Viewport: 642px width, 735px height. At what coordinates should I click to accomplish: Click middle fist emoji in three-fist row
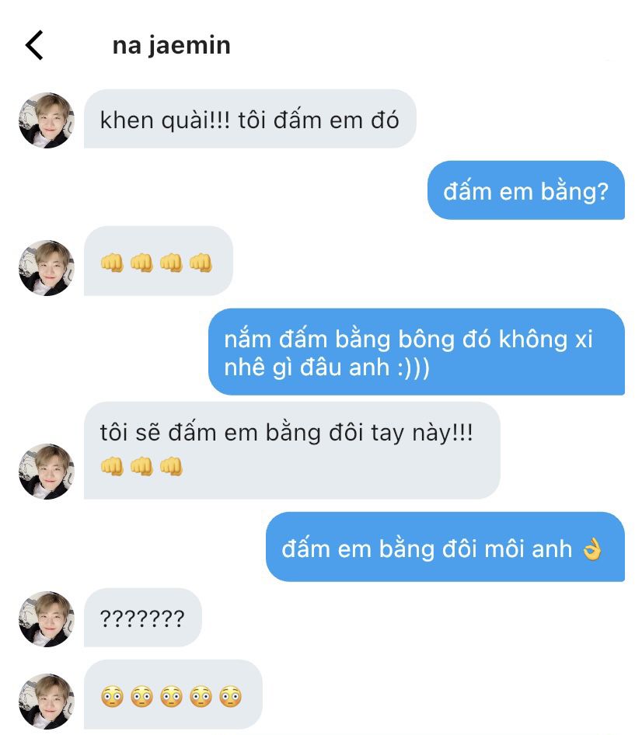[141, 466]
